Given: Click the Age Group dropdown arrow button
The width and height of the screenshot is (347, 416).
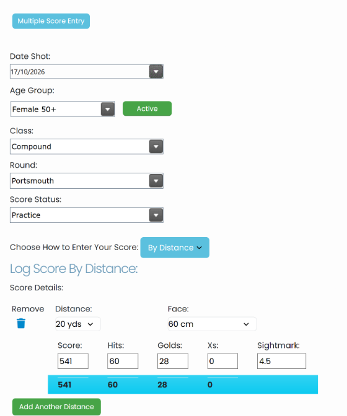Looking at the screenshot, I should point(108,109).
